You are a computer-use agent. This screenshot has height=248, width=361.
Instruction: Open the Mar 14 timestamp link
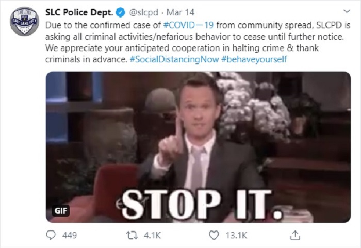(180, 12)
